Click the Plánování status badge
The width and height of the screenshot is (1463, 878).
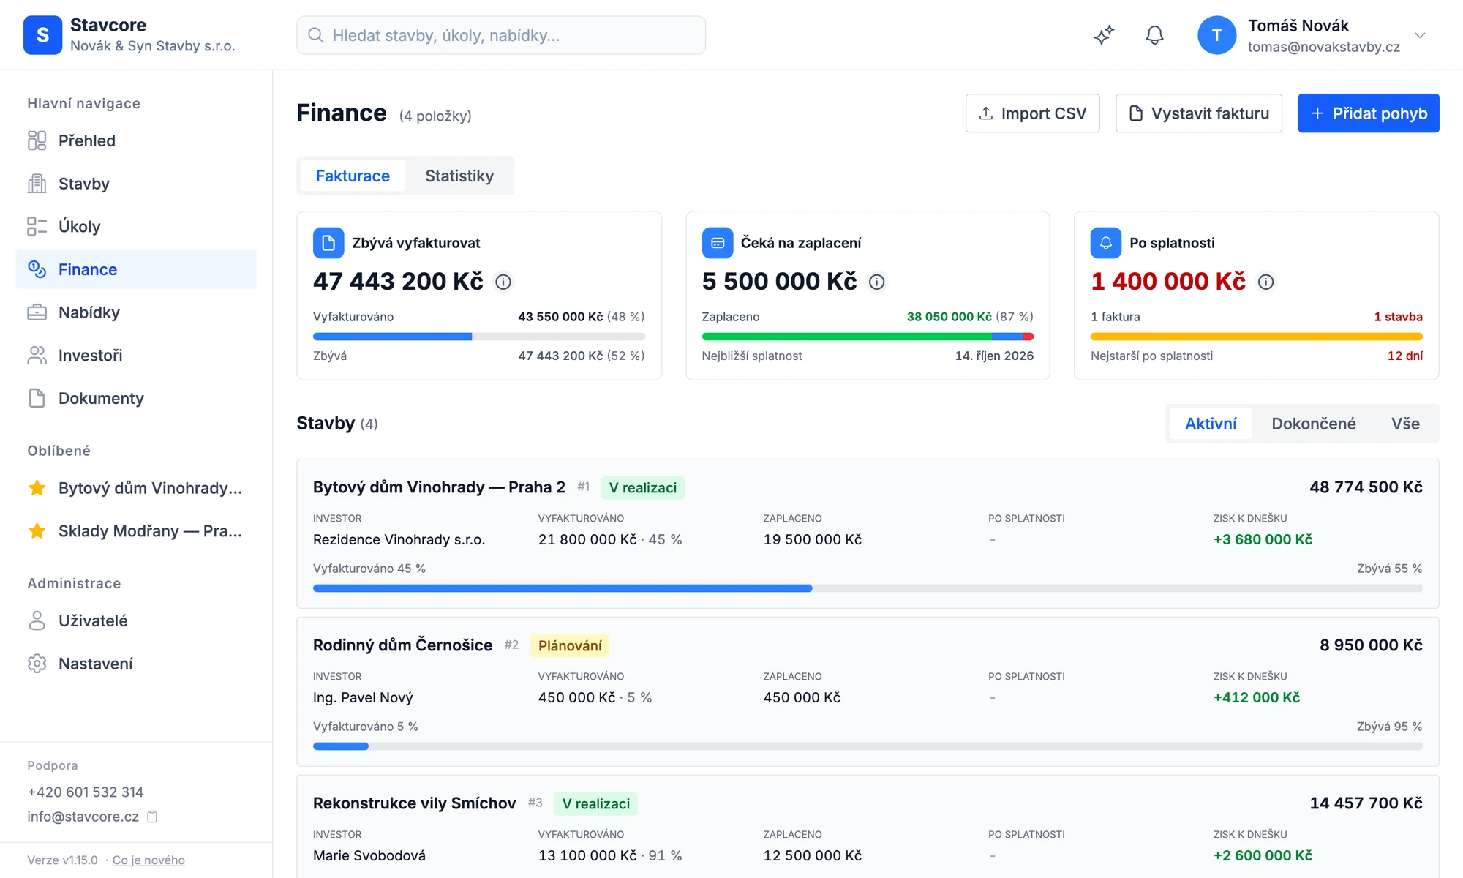tap(570, 645)
